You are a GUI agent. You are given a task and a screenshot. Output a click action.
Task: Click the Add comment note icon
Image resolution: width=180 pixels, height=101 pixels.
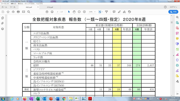pos(114,12)
